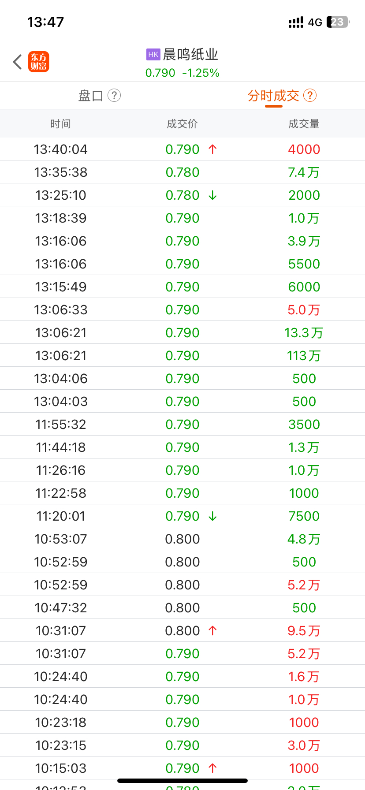Tap help icon beside 分时成交
Screen dimensions: 365x790
[310, 95]
